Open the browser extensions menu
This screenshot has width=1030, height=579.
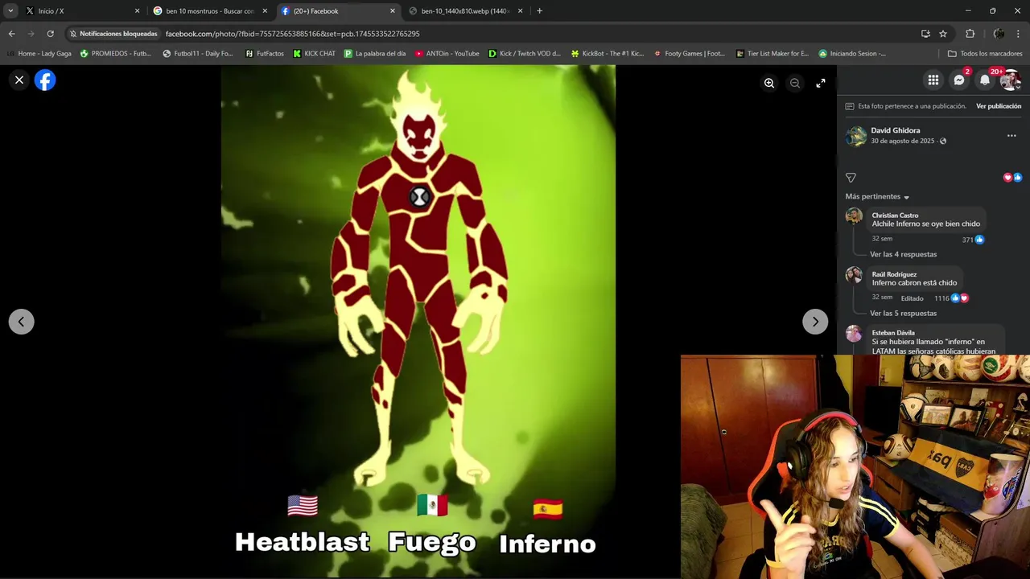pyautogui.click(x=970, y=34)
